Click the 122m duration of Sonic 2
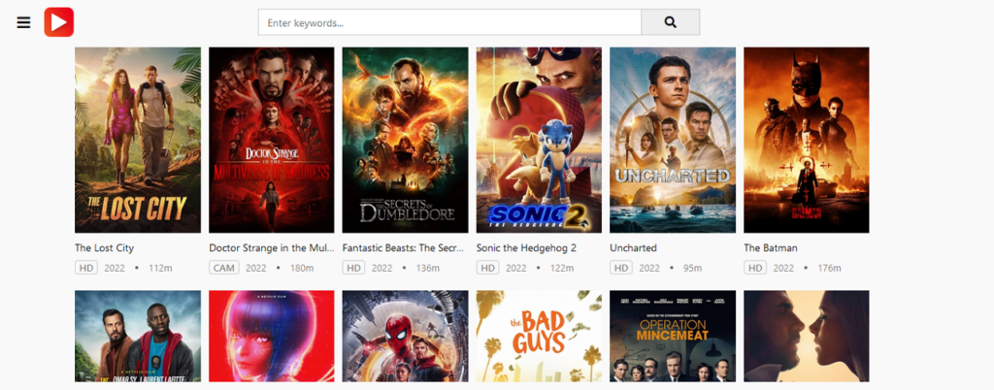 click(562, 269)
